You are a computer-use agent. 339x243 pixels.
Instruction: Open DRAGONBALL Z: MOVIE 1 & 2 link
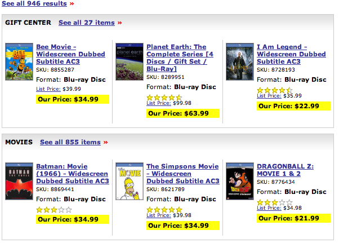[285, 170]
